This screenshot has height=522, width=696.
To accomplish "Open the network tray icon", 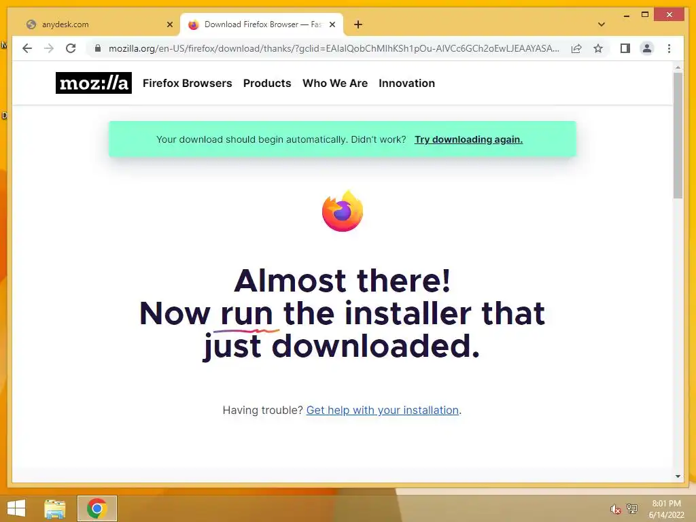I will point(632,508).
